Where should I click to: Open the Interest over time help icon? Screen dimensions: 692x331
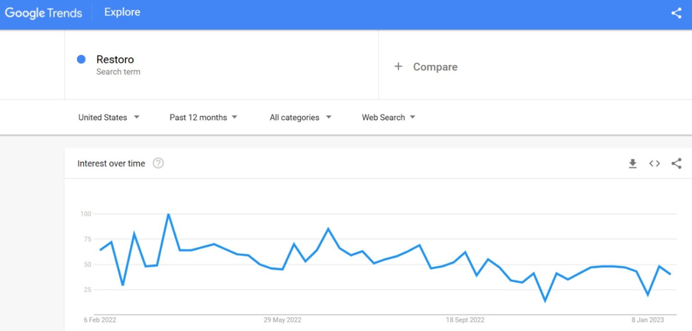(158, 163)
